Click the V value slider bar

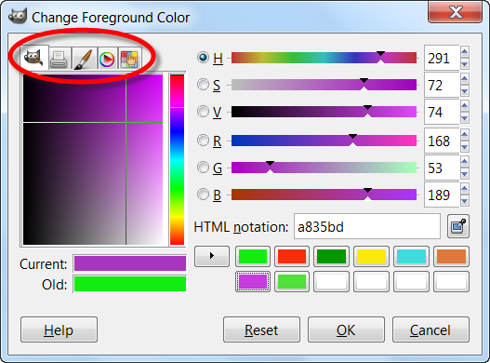324,112
